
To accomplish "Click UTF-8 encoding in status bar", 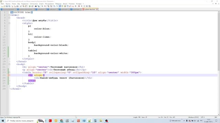I will [x=203, y=117].
